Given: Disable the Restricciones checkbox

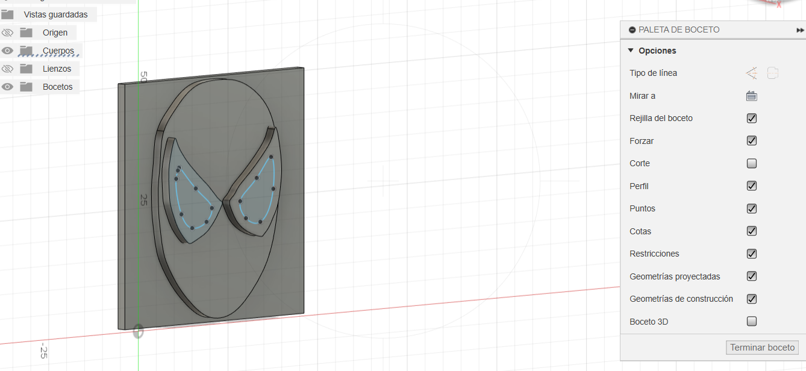Looking at the screenshot, I should click(x=752, y=254).
